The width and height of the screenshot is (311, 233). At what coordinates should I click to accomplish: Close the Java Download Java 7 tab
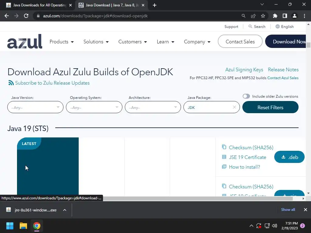(143, 5)
